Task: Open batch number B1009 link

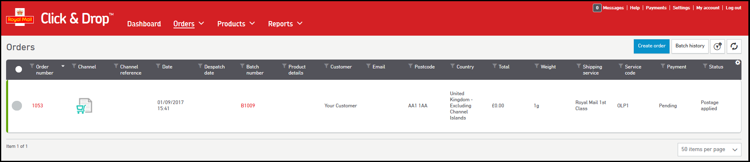Action: [x=248, y=106]
